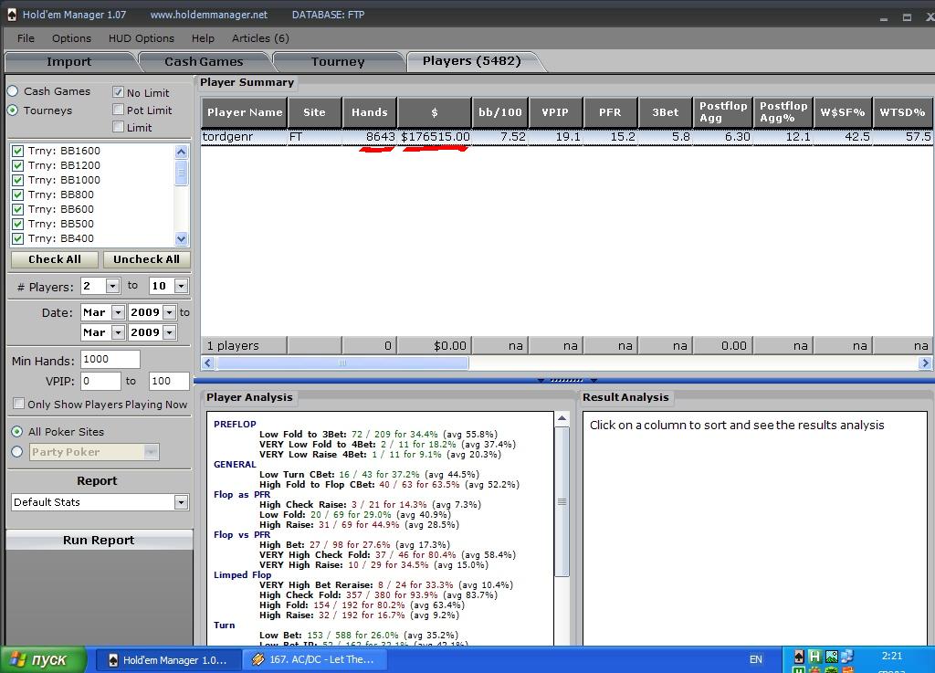The image size is (935, 673).
Task: Switch to AC/DC player in taskbar
Action: (315, 659)
